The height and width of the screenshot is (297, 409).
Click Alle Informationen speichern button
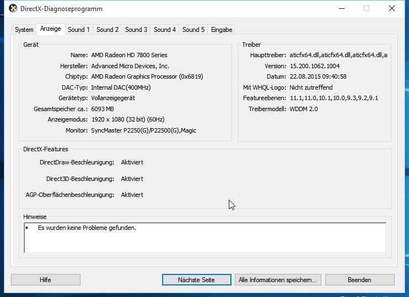(278, 280)
